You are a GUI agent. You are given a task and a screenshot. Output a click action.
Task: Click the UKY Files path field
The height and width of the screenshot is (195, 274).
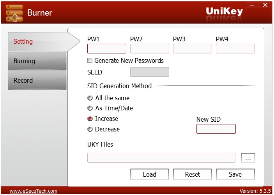161,158
